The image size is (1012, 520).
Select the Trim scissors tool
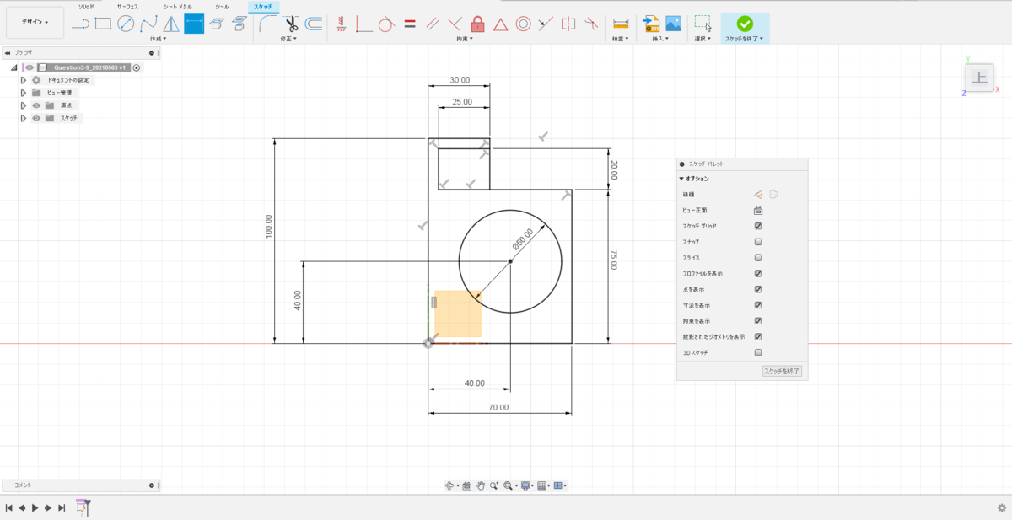[x=291, y=24]
